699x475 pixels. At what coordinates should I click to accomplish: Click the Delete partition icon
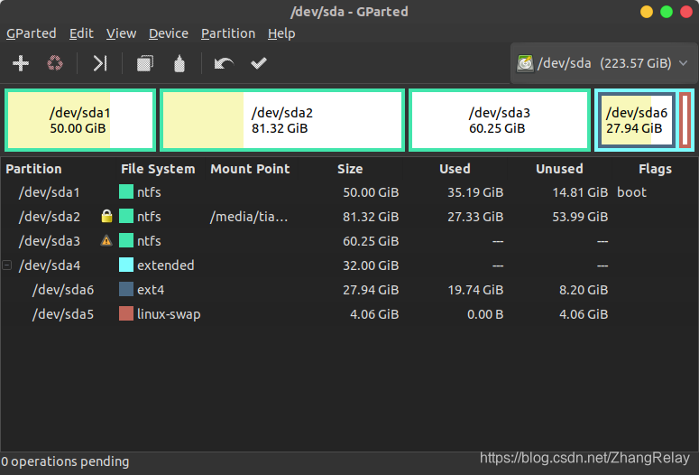pos(55,63)
